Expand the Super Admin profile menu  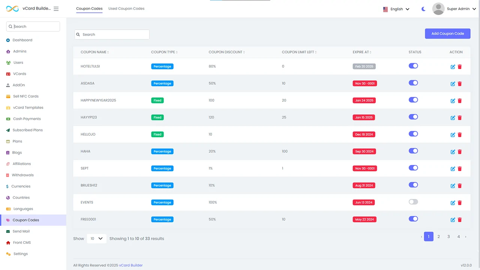454,9
